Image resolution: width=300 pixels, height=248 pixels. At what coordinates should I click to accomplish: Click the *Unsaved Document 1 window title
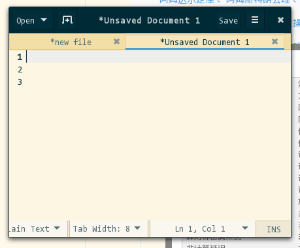point(150,20)
